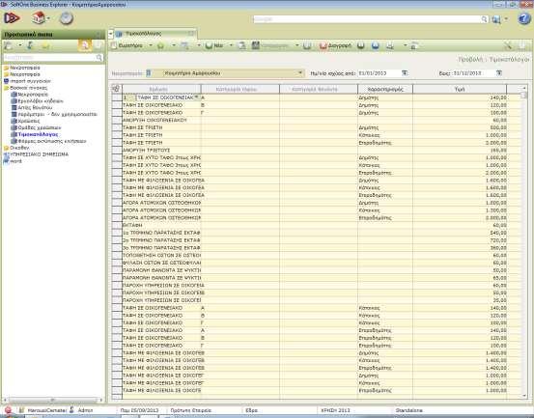Click the floppy disk save icon
The height and width of the screenshot is (418, 534).
coord(256,45)
